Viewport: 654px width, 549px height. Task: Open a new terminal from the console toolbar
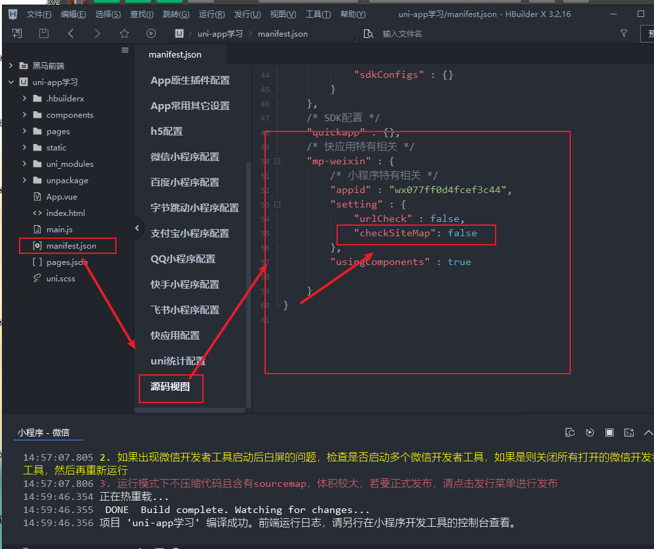click(630, 433)
